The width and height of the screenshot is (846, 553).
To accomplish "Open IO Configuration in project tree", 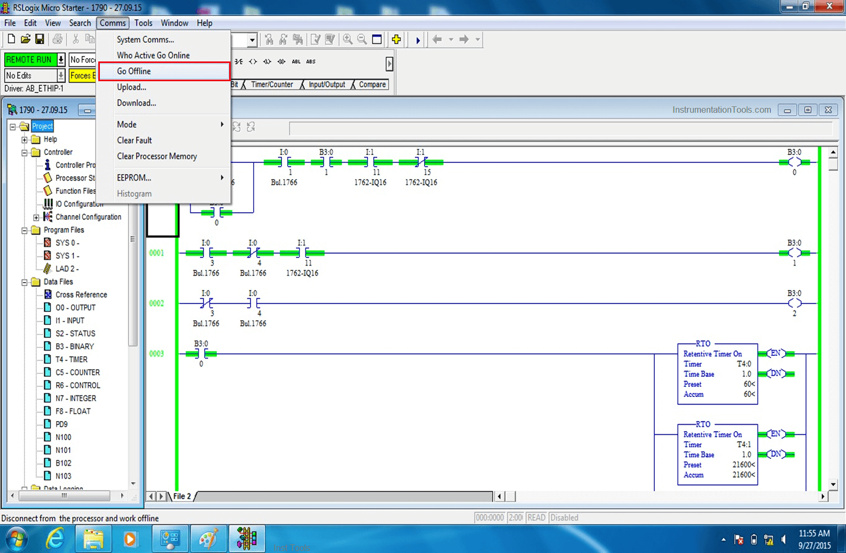I will 80,204.
